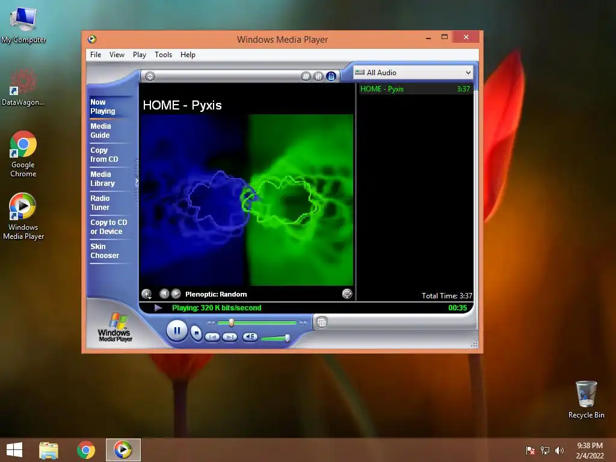Skip to the next track
Viewport: 616px width, 462px height.
coord(229,337)
